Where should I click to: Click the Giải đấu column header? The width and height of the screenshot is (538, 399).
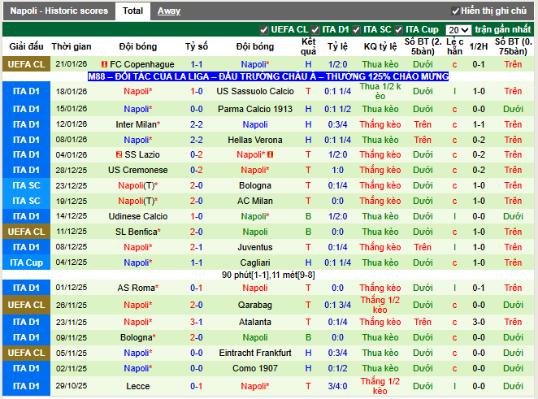pyautogui.click(x=27, y=46)
